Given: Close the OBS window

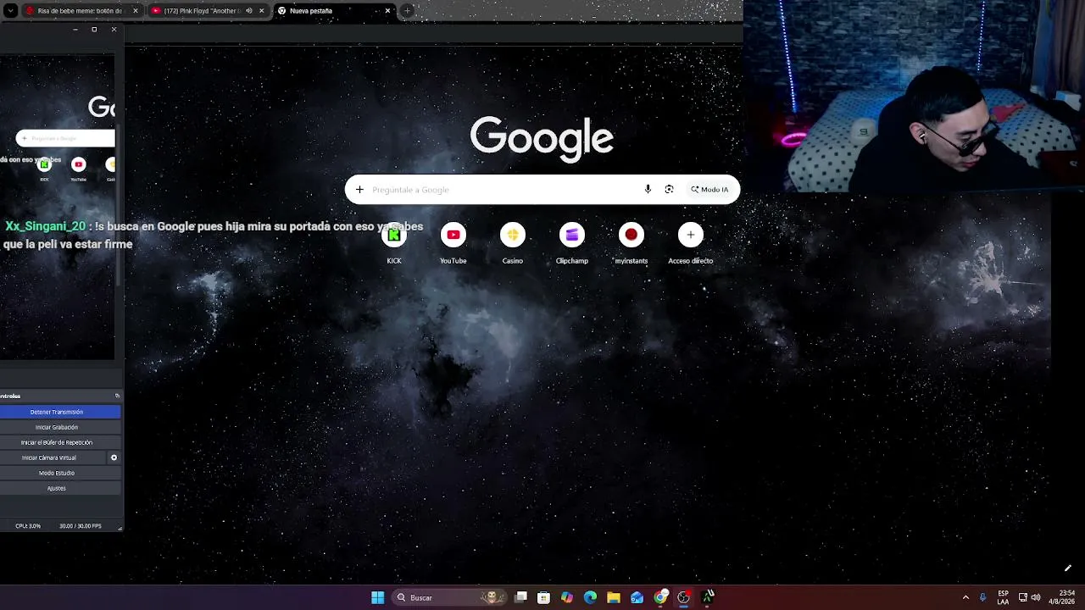Looking at the screenshot, I should [114, 30].
